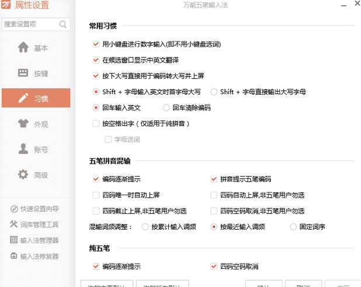Minimize the settings window
Screen dimensions: 361x287
343,5
